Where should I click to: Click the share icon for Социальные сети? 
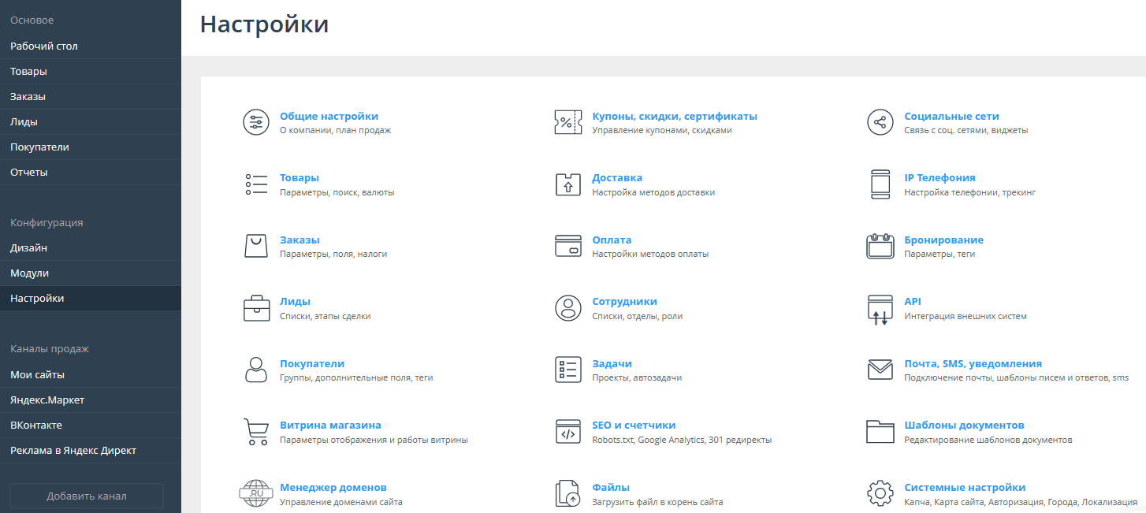coord(880,122)
